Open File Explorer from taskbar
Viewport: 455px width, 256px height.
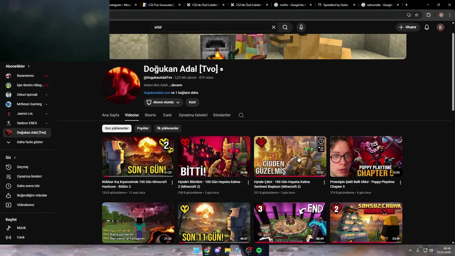[227, 250]
